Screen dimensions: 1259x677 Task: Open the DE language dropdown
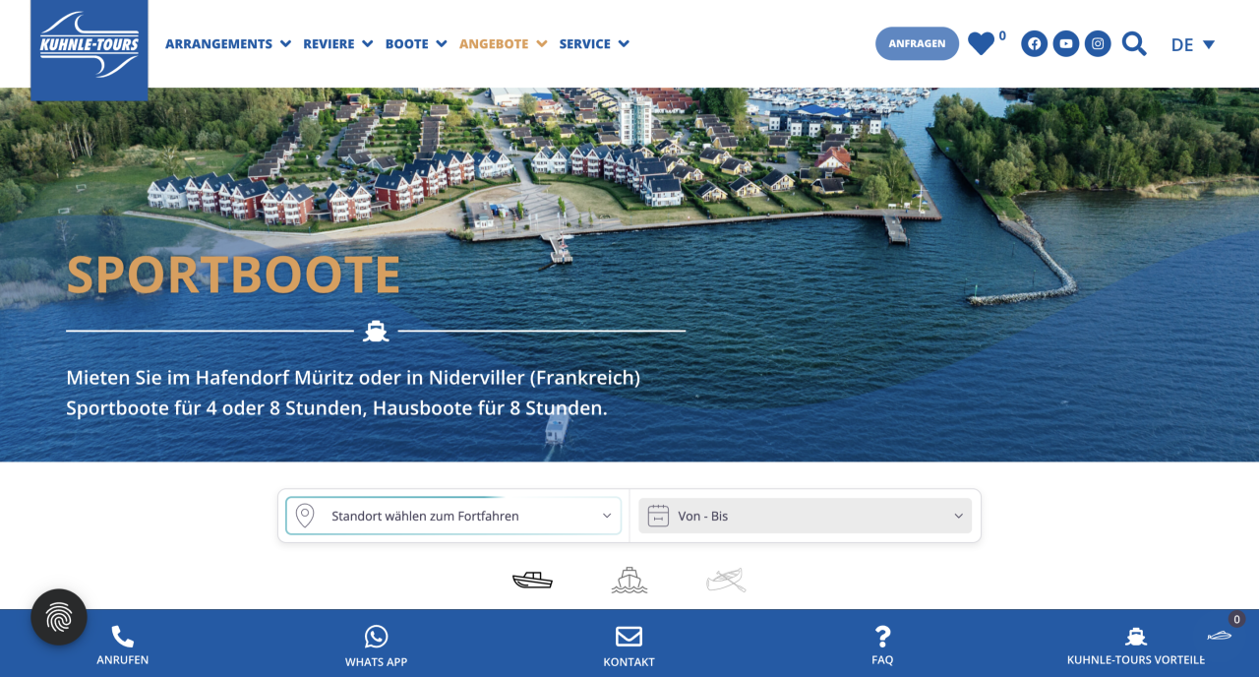(1193, 44)
